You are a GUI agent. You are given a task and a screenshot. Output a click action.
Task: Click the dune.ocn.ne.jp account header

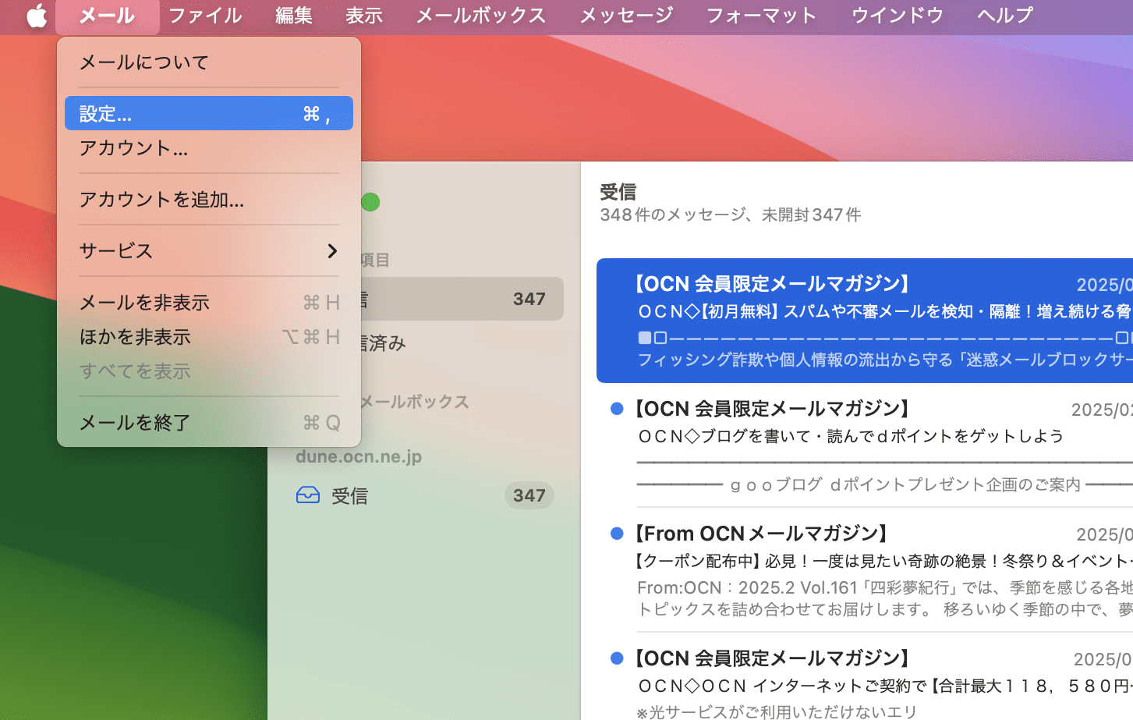[359, 456]
